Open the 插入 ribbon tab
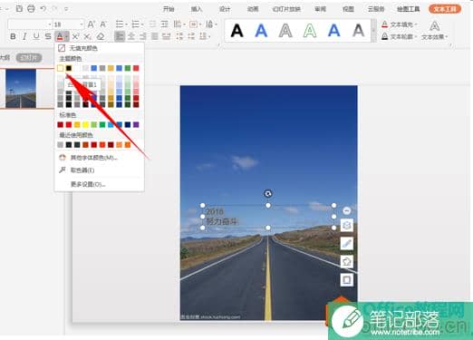Image resolution: width=473 pixels, height=340 pixels. [x=197, y=9]
